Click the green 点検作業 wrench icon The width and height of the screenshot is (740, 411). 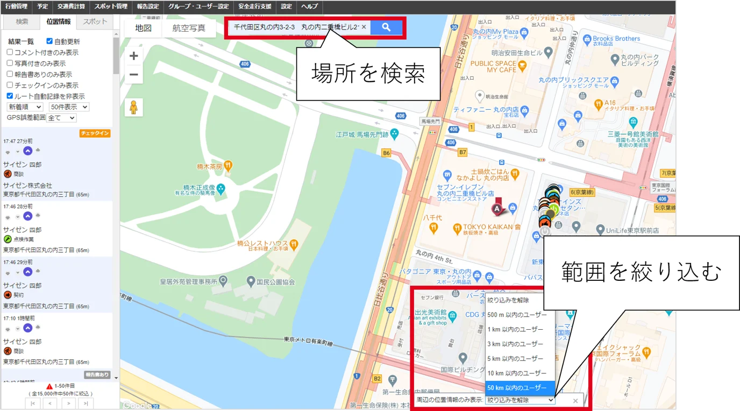coord(8,239)
